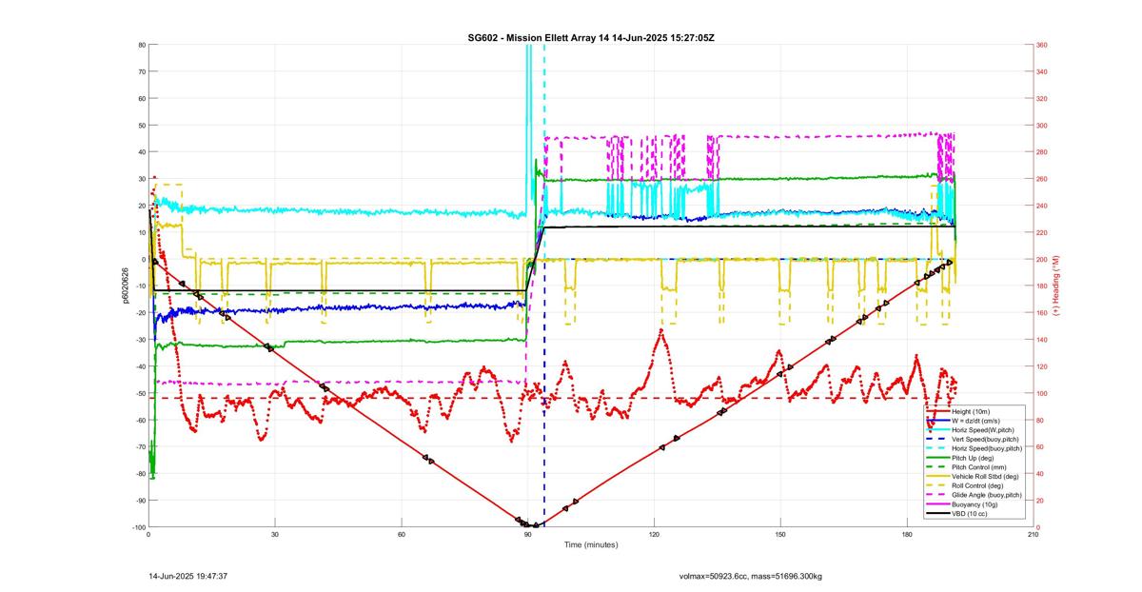Click the x-axis tick label '30'
This screenshot has width=1142, height=592.
(x=275, y=534)
